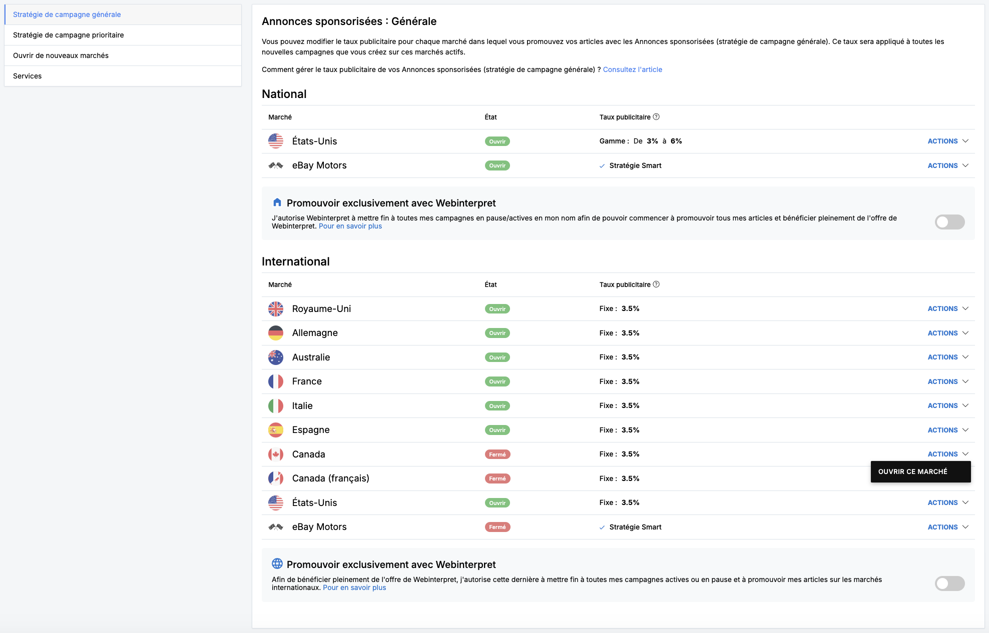
Task: Click the checkmark beside International eBay Motors Stratégie Smart
Action: coord(602,527)
